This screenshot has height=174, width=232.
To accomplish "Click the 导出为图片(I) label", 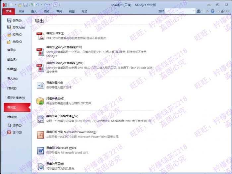I will tap(54, 83).
